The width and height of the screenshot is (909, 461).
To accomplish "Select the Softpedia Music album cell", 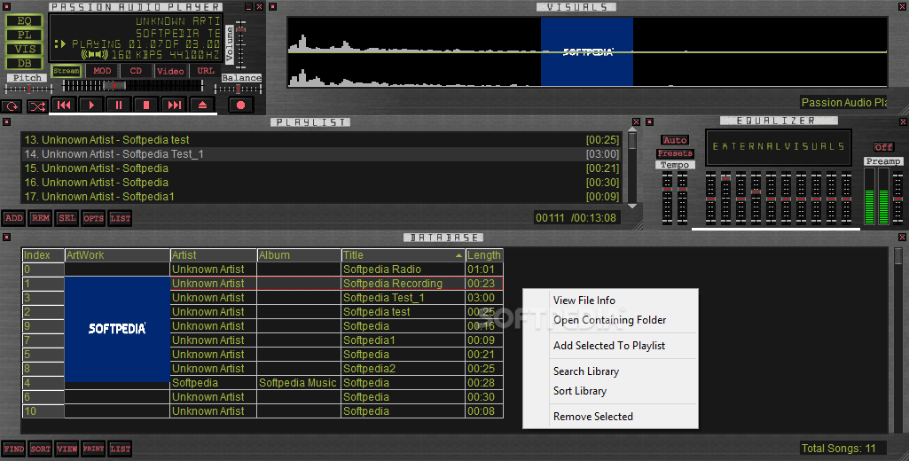I will pos(299,383).
